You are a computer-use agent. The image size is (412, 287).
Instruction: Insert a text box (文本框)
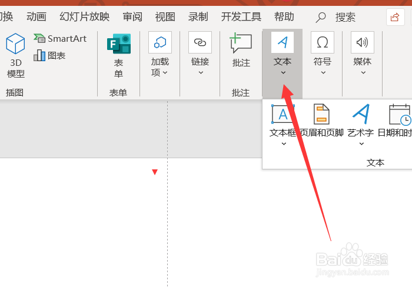point(283,121)
